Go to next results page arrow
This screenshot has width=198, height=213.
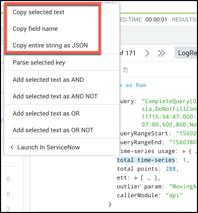(147, 53)
